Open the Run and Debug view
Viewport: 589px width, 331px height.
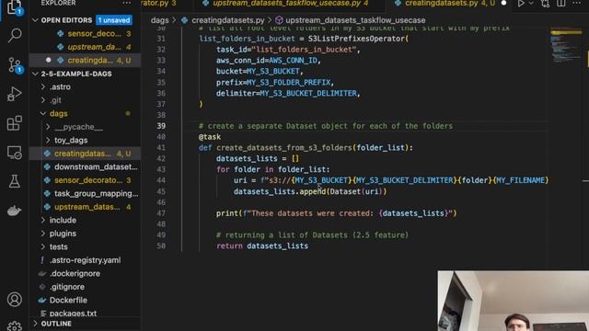[15, 94]
